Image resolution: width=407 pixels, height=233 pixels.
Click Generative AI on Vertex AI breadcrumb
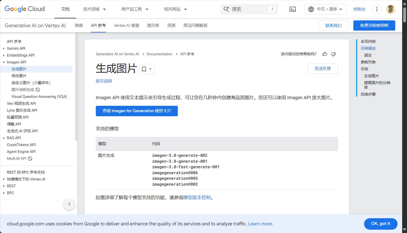[x=117, y=54]
